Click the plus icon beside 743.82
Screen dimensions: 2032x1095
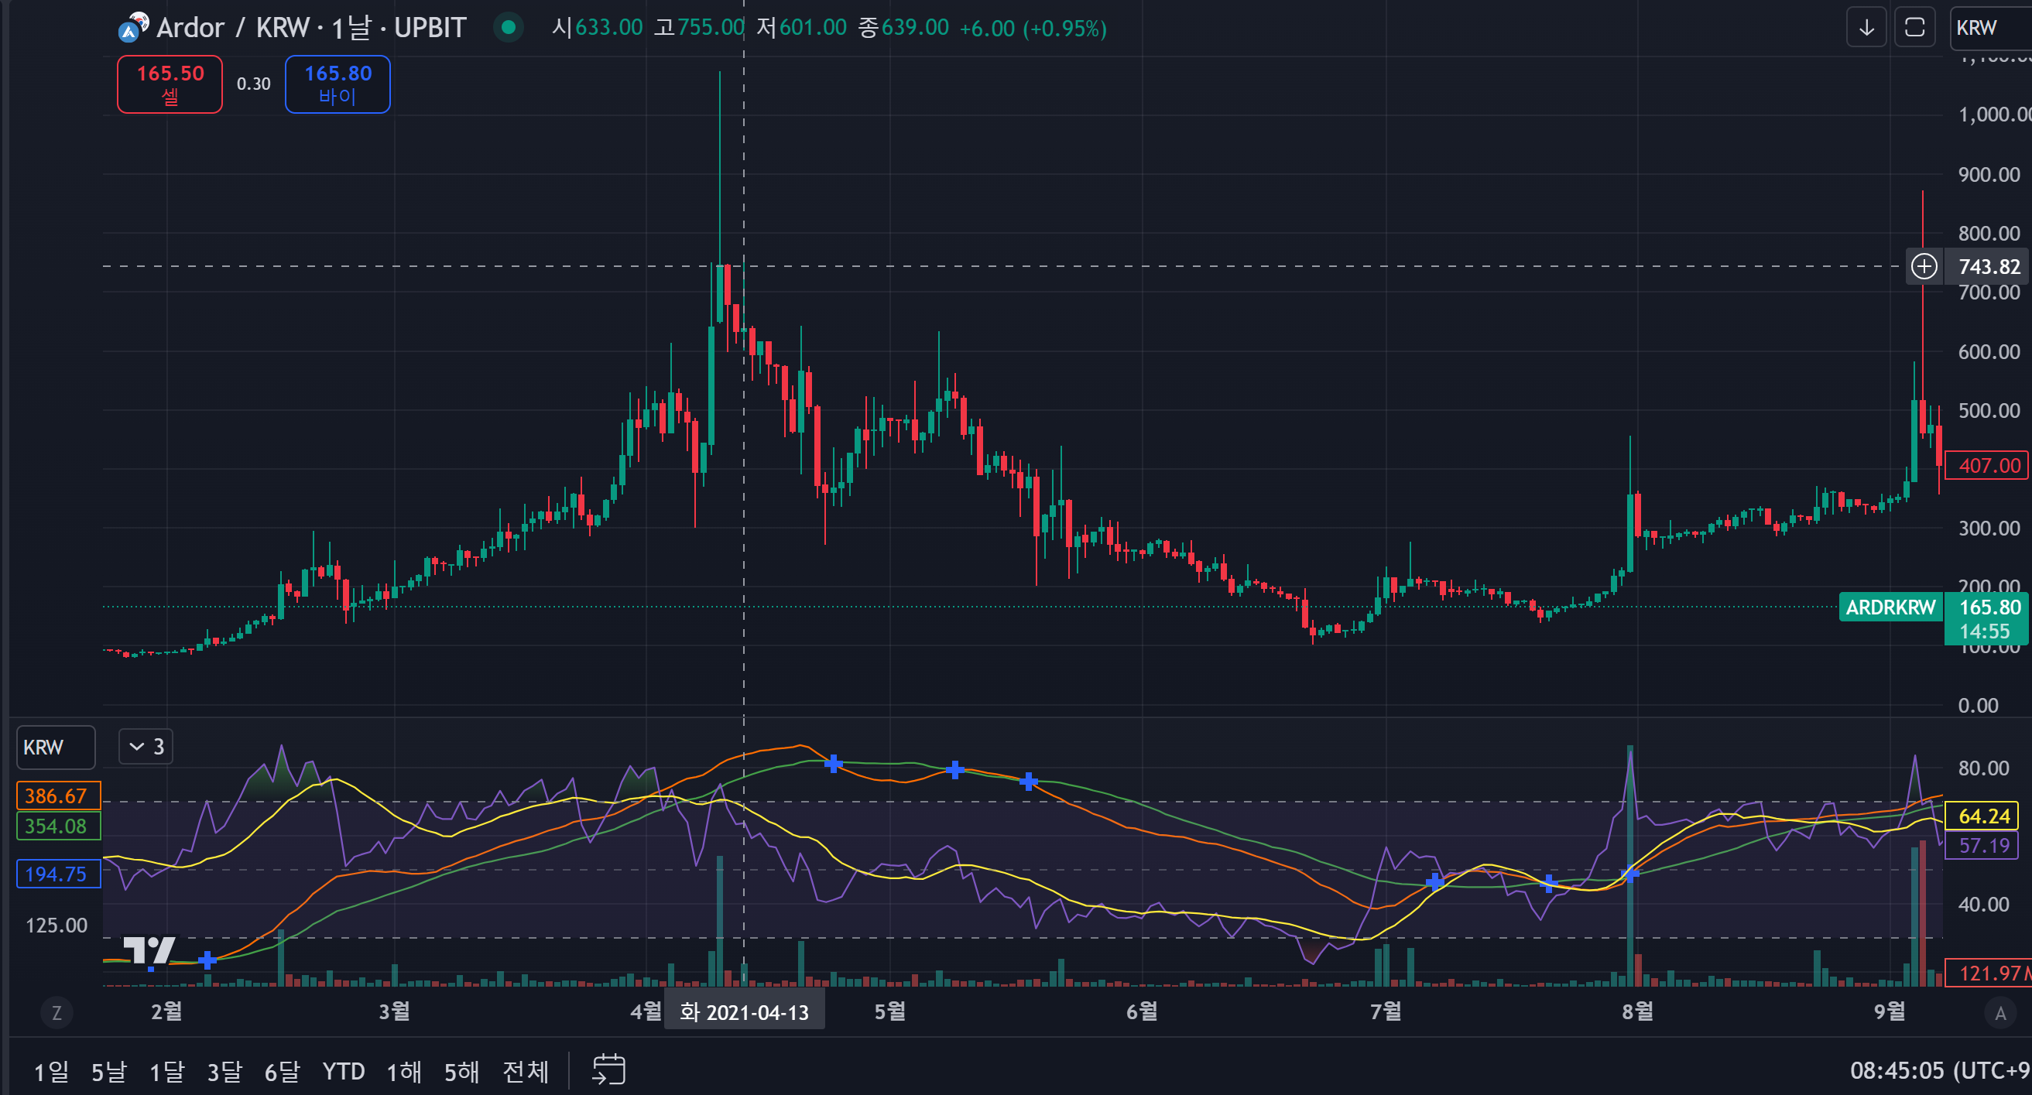point(1924,266)
